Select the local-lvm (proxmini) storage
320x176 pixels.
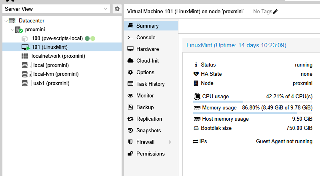pyautogui.click(x=56, y=74)
